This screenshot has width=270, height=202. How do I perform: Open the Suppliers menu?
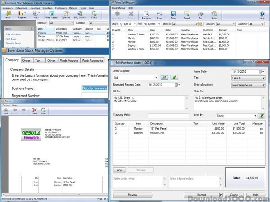tap(47, 8)
